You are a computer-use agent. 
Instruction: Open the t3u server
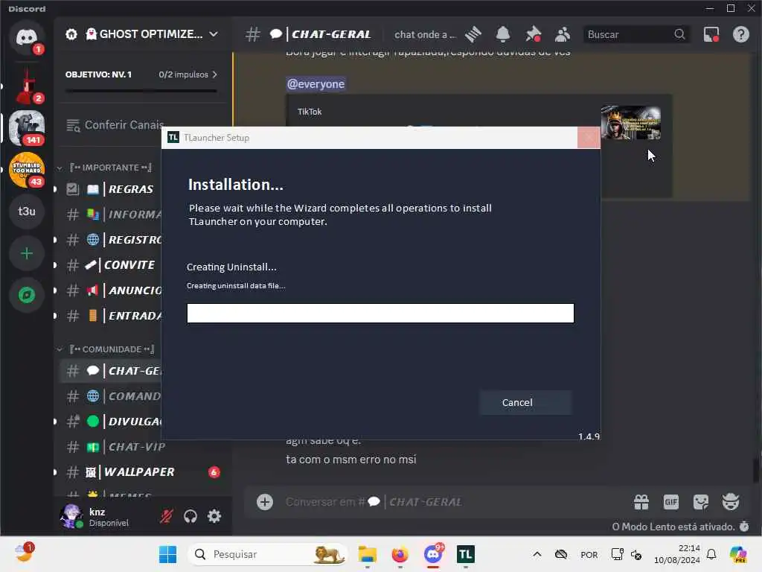pyautogui.click(x=27, y=212)
